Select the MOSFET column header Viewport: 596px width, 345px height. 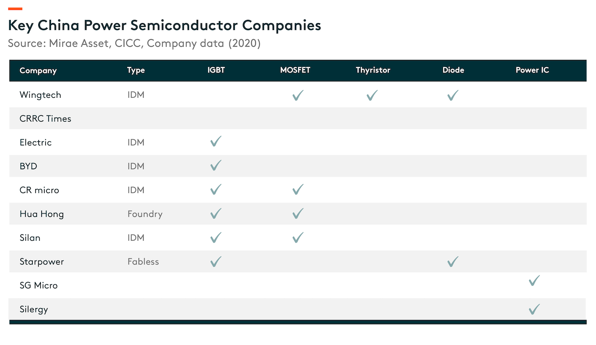tap(295, 70)
